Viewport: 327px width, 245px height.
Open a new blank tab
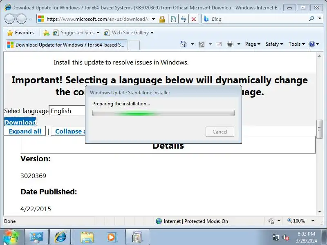pos(134,45)
